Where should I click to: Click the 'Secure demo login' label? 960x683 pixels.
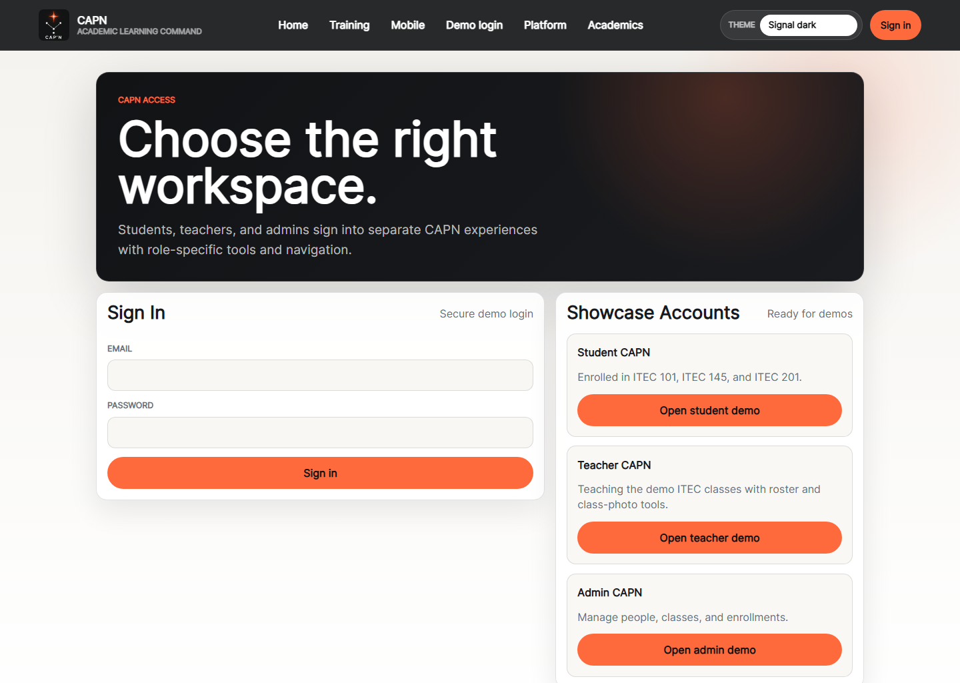click(x=487, y=313)
